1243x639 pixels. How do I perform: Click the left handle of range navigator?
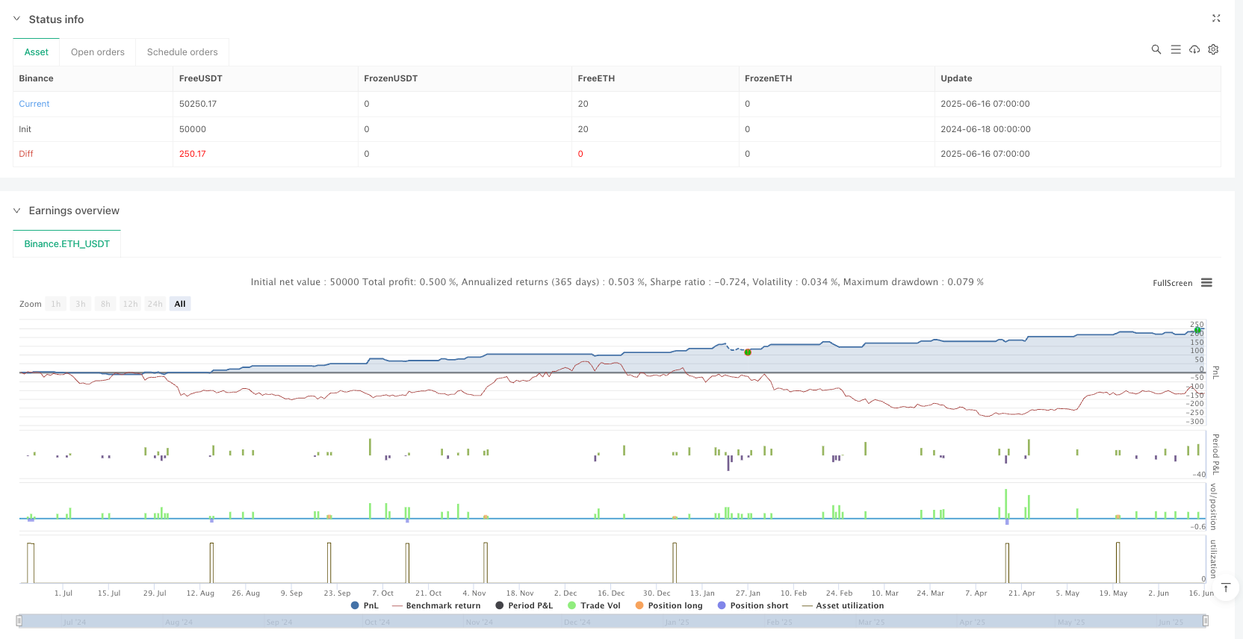[19, 621]
